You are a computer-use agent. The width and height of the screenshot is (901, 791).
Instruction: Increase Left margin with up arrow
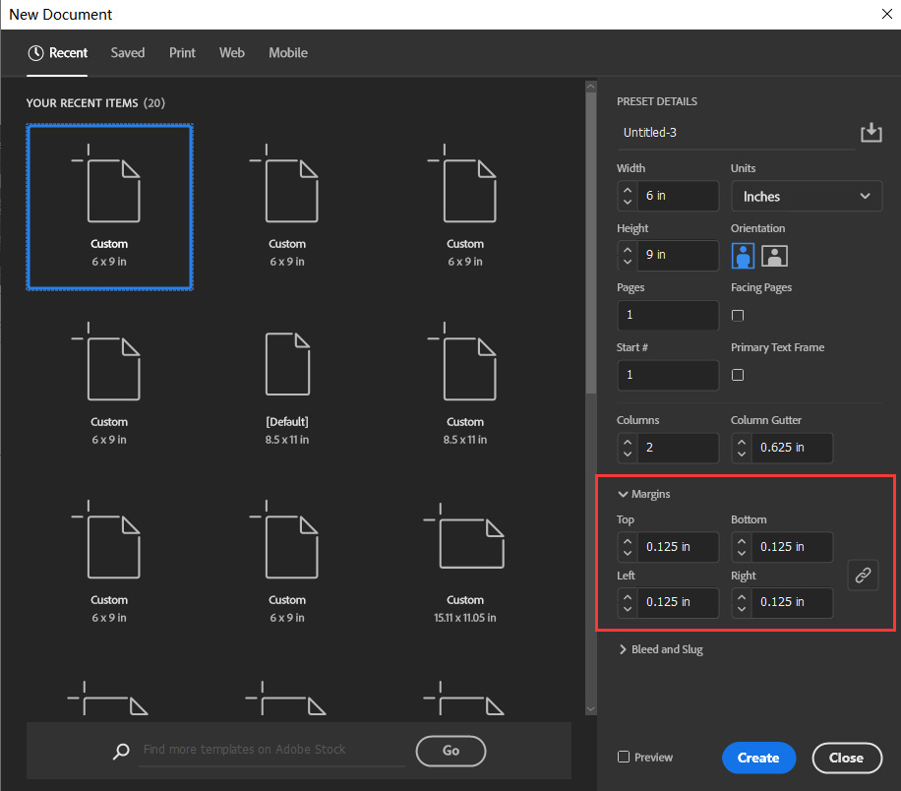click(628, 596)
